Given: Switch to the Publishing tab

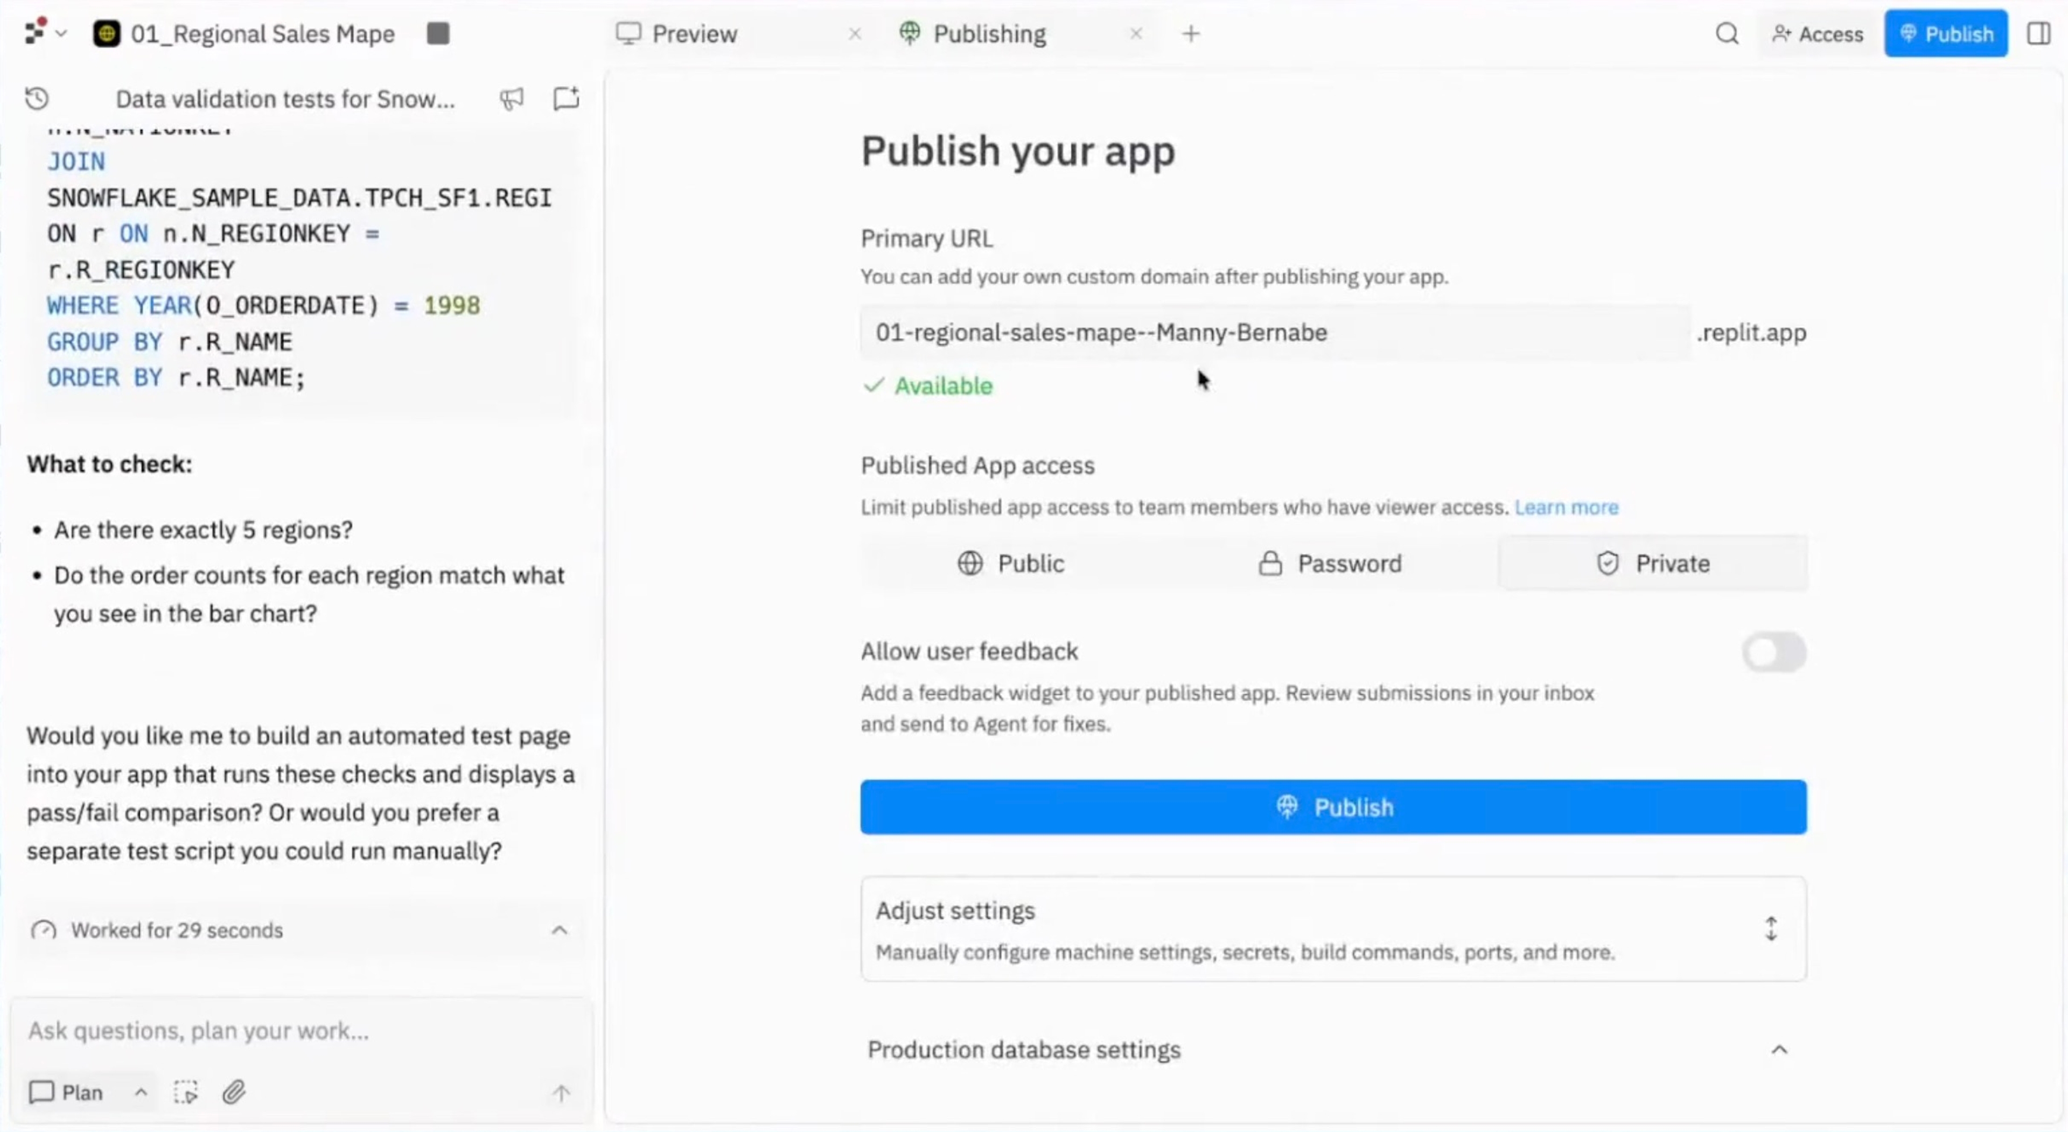Looking at the screenshot, I should click(x=972, y=34).
